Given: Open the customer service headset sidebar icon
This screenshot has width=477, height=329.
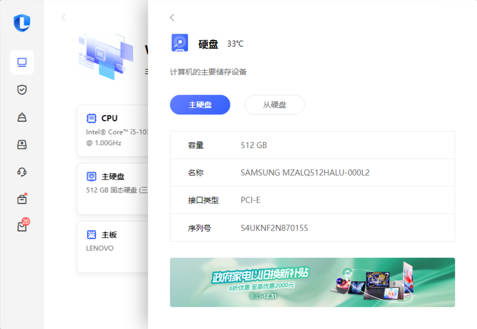Looking at the screenshot, I should [22, 172].
